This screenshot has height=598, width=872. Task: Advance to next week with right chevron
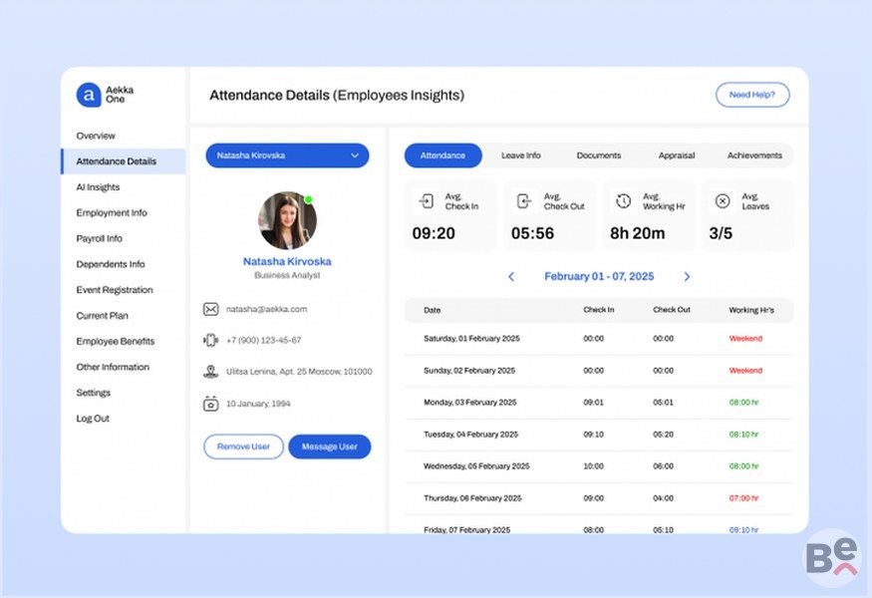click(x=687, y=277)
